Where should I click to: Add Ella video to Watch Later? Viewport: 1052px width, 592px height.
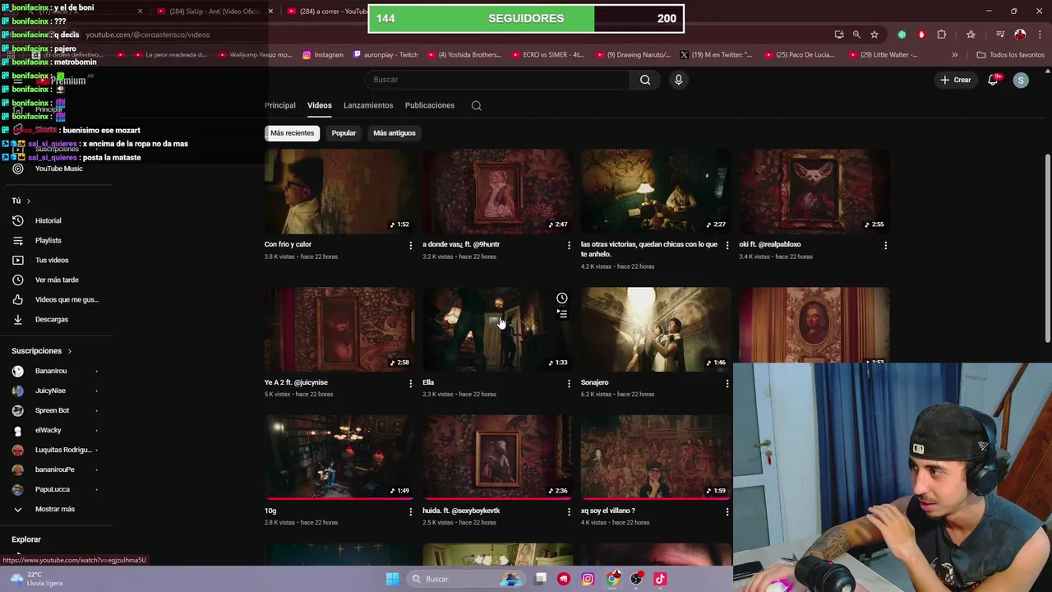click(561, 298)
